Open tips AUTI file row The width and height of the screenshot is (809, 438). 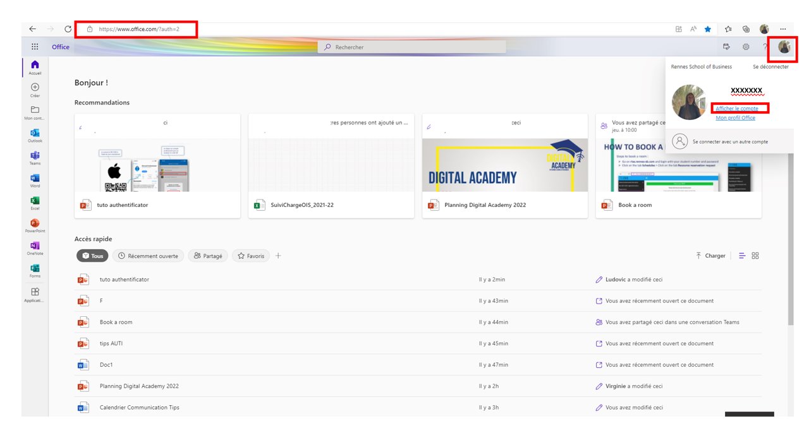click(x=418, y=343)
